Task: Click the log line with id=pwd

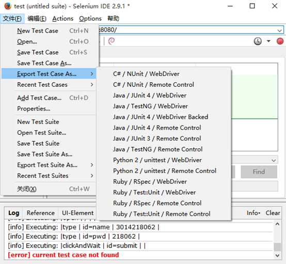Action: (74, 237)
